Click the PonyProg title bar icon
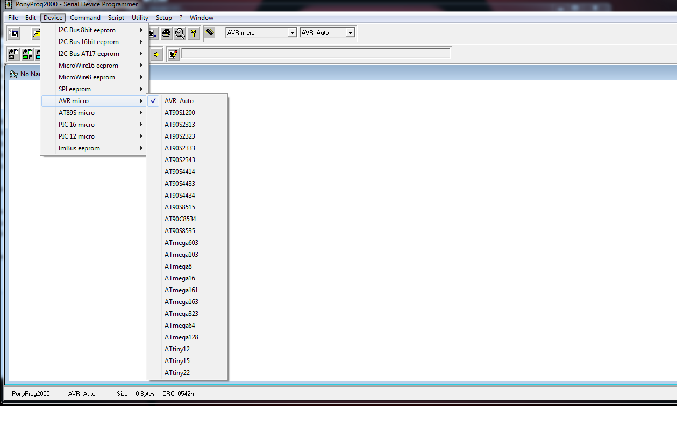 tap(9, 4)
